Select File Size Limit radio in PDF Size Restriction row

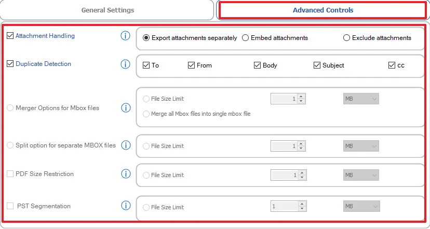[x=146, y=175]
